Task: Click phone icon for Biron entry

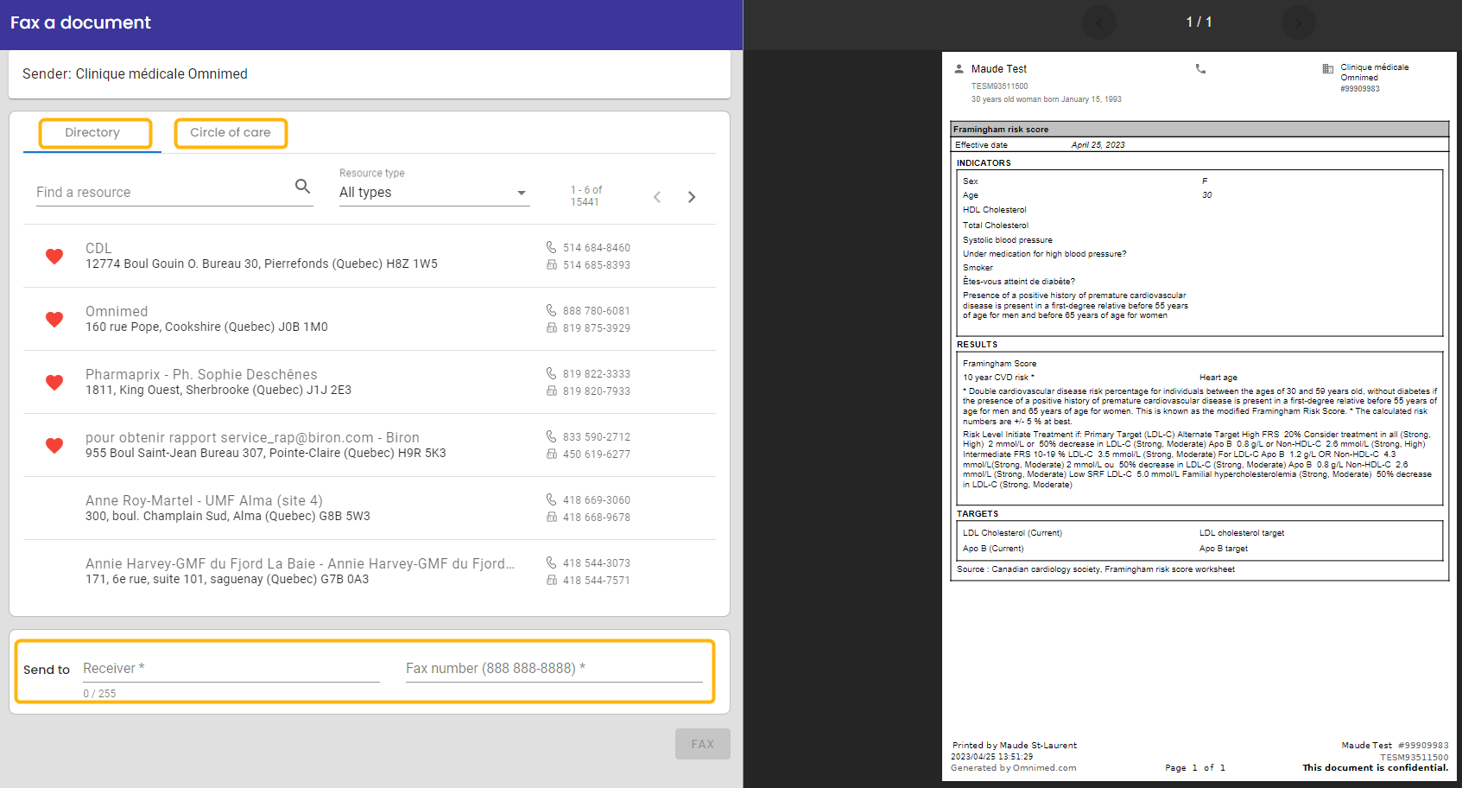Action: coord(551,436)
